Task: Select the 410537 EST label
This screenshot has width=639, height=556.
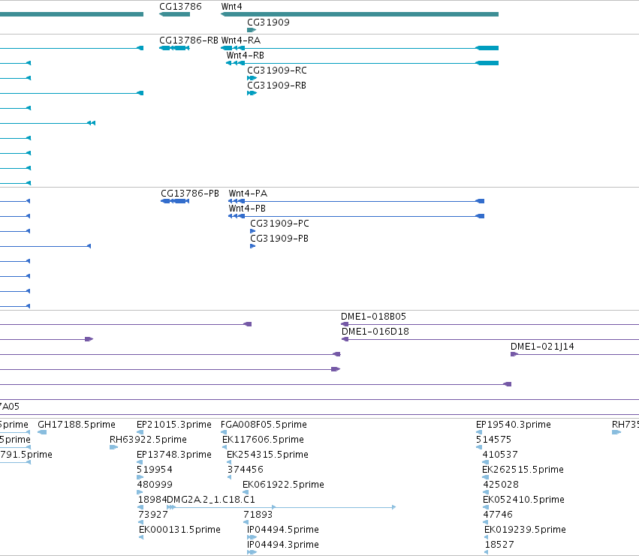Action: [x=500, y=455]
